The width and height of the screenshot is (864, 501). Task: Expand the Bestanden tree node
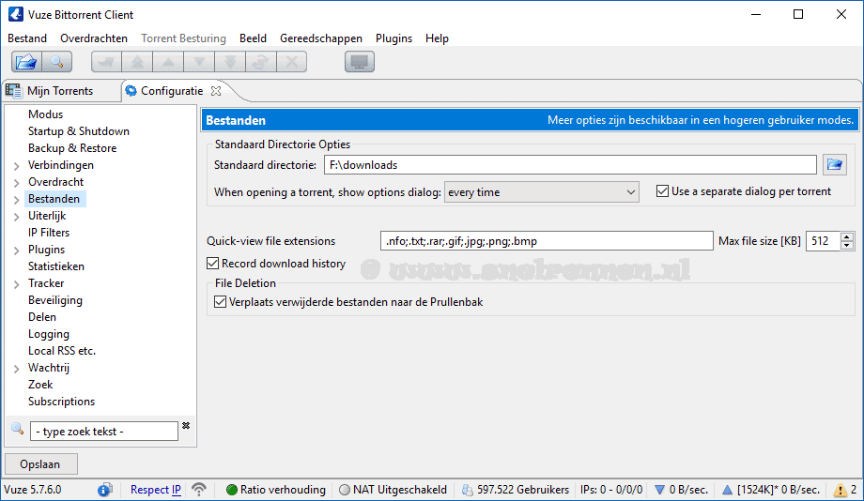pos(17,200)
